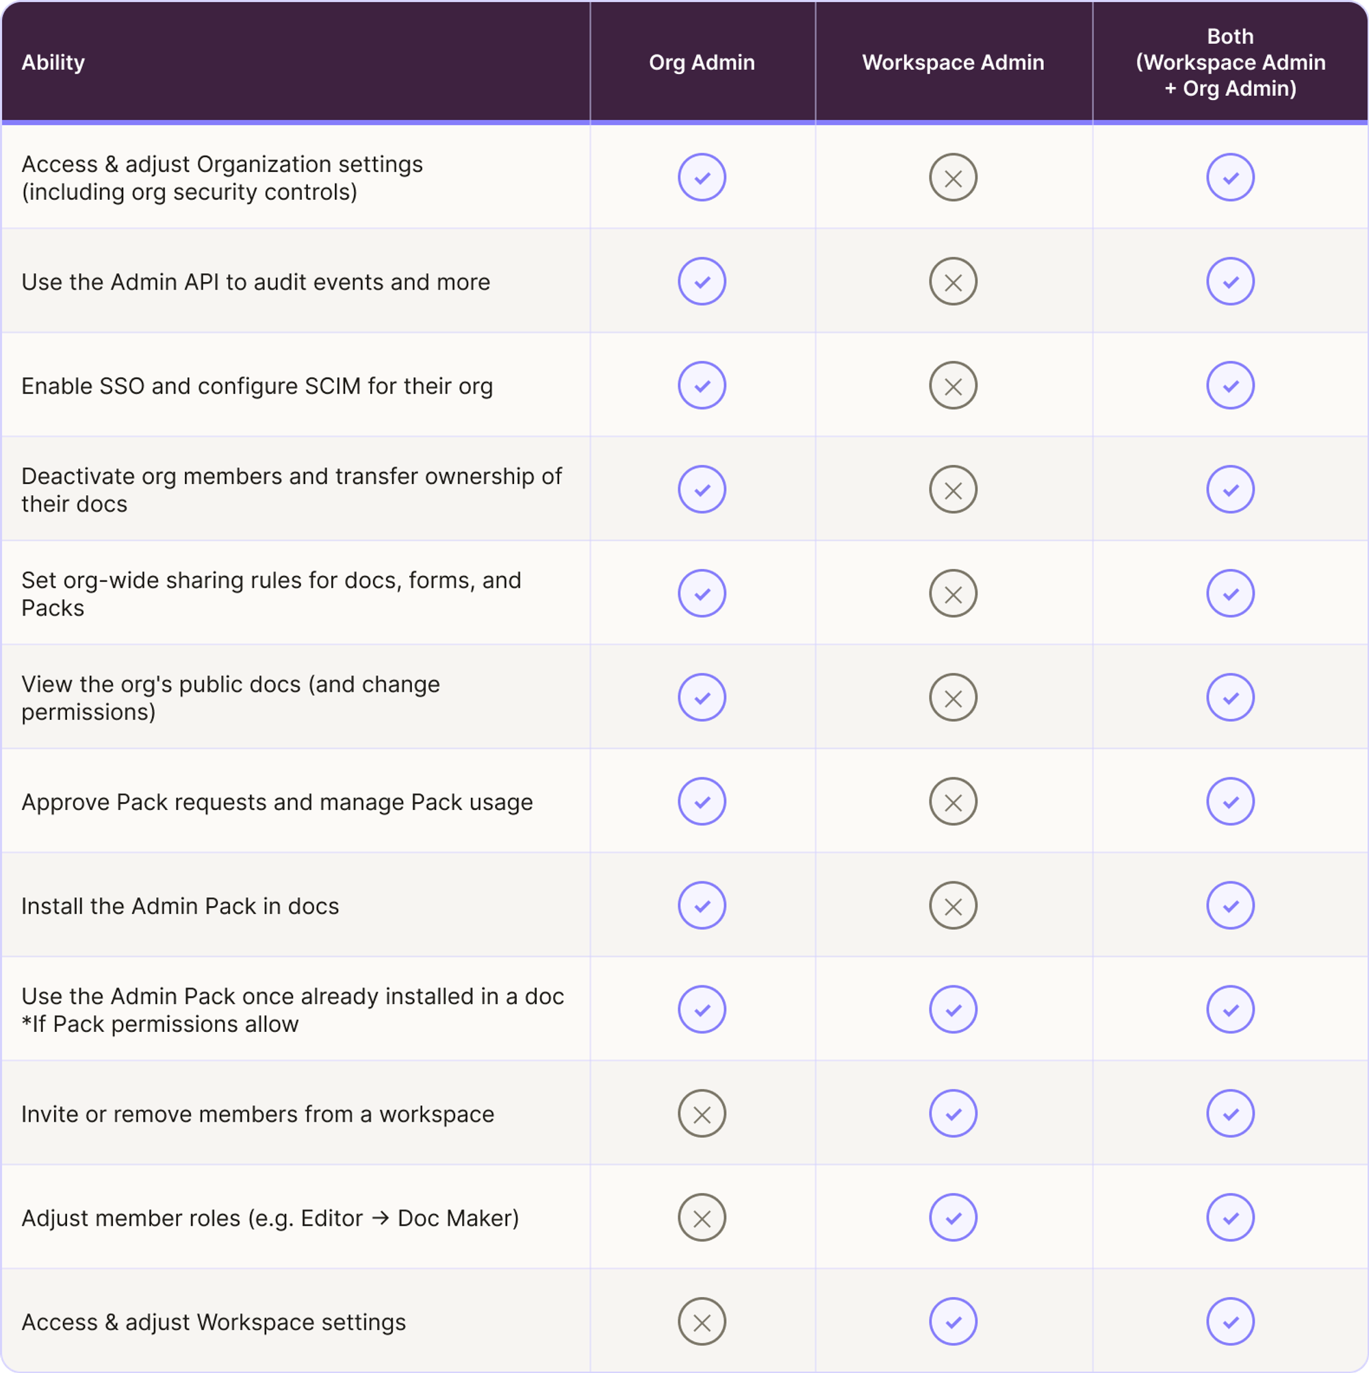The image size is (1369, 1373).
Task: Select the Both (Workspace Admin + Org Admin) header
Action: pos(1230,62)
